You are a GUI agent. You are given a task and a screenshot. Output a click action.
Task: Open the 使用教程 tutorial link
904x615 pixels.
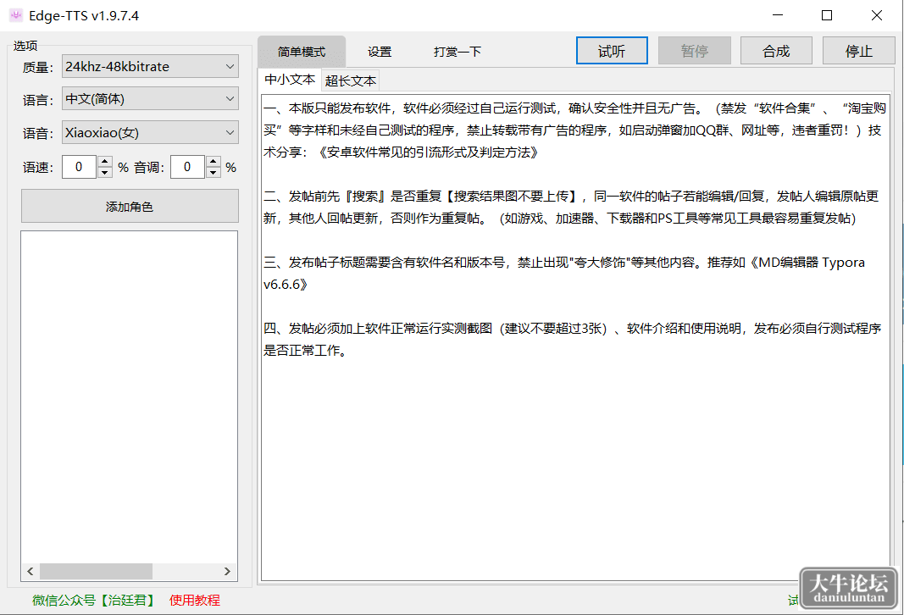click(195, 601)
